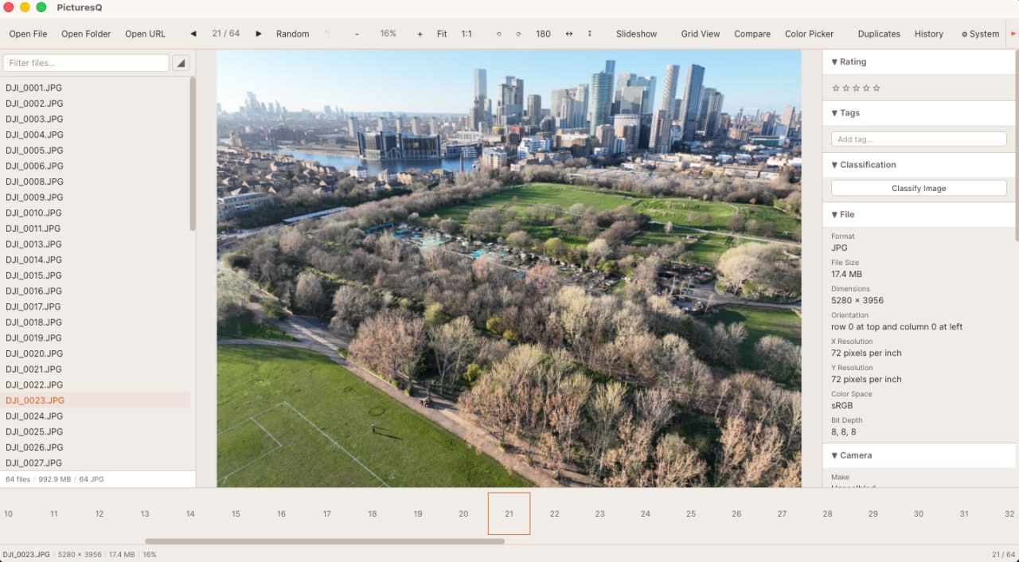Rotate image counterclockwise
The image size is (1019, 562).
499,33
